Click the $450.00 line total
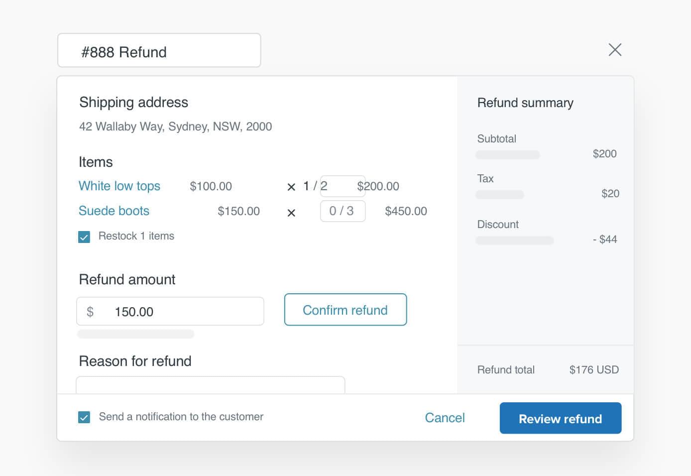This screenshot has width=691, height=476. click(x=406, y=211)
